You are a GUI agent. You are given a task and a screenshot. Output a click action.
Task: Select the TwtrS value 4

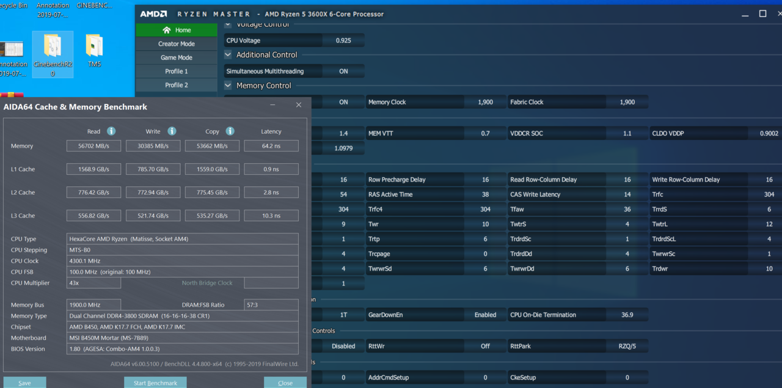coord(627,224)
